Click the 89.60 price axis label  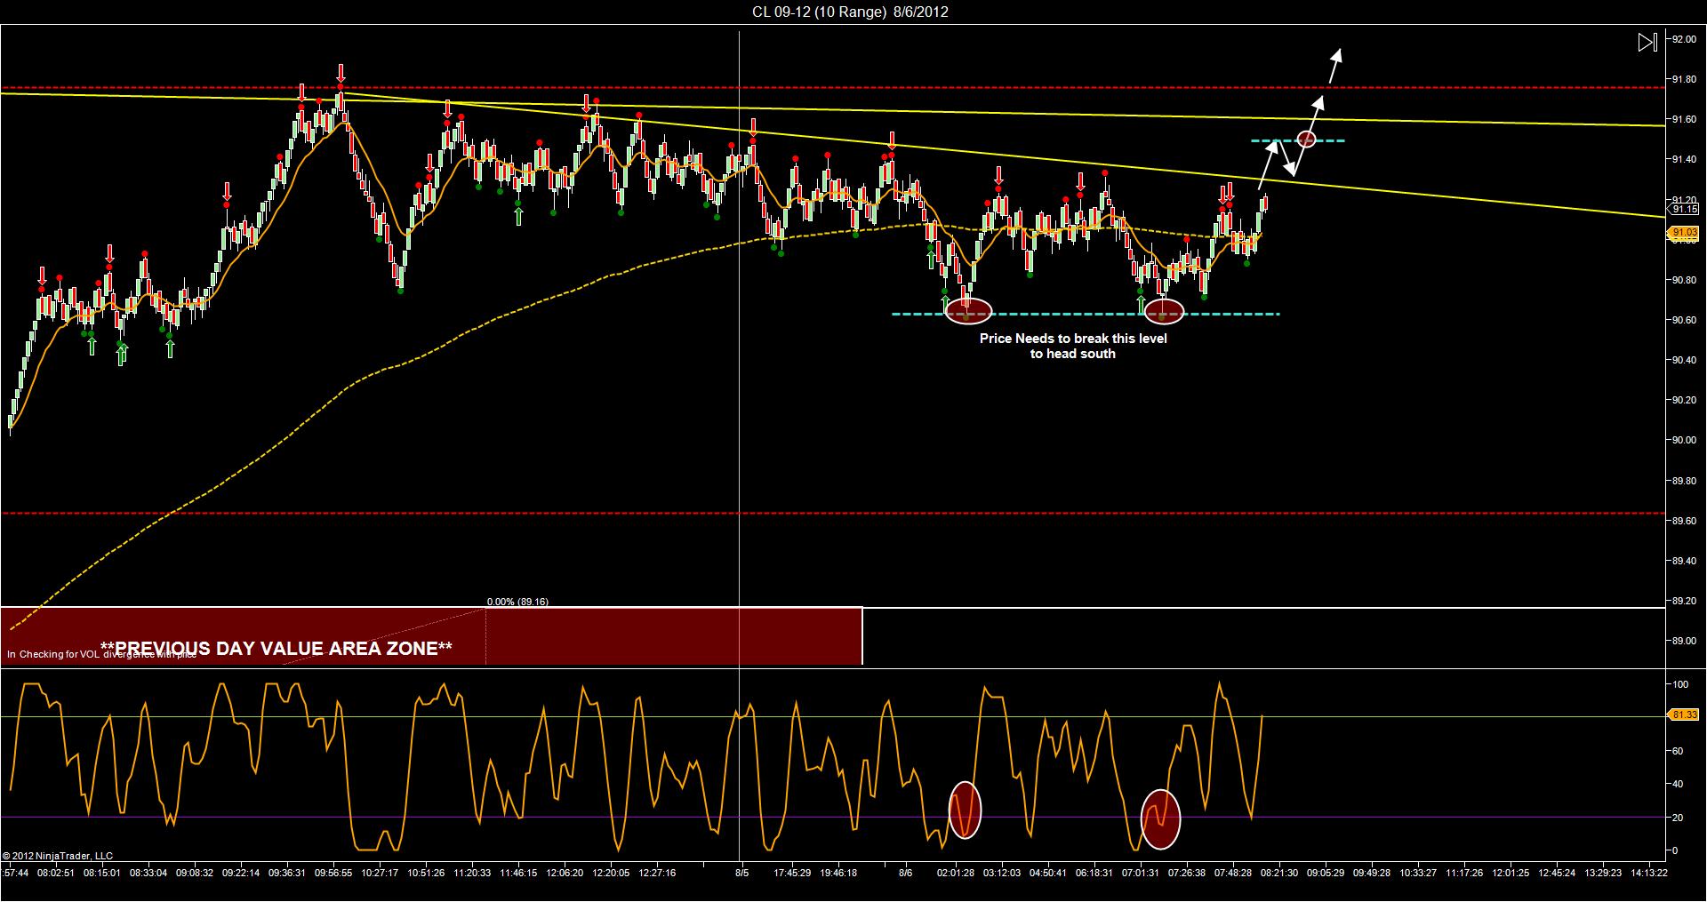1684,521
